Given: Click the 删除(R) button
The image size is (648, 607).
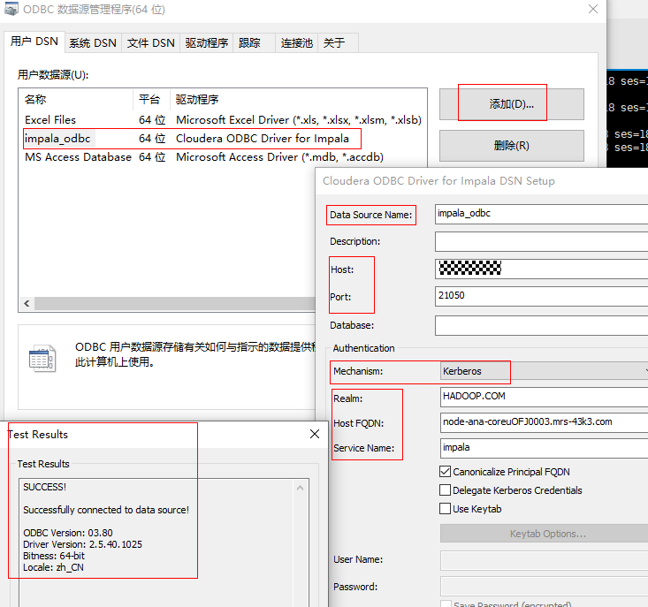Looking at the screenshot, I should point(512,146).
